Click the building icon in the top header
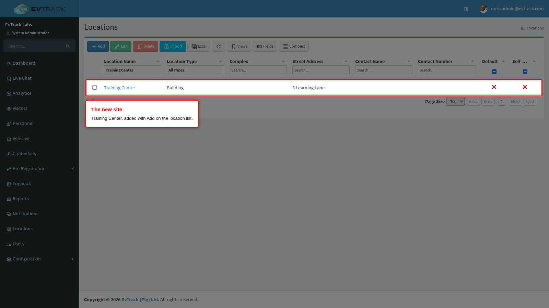 point(466,9)
